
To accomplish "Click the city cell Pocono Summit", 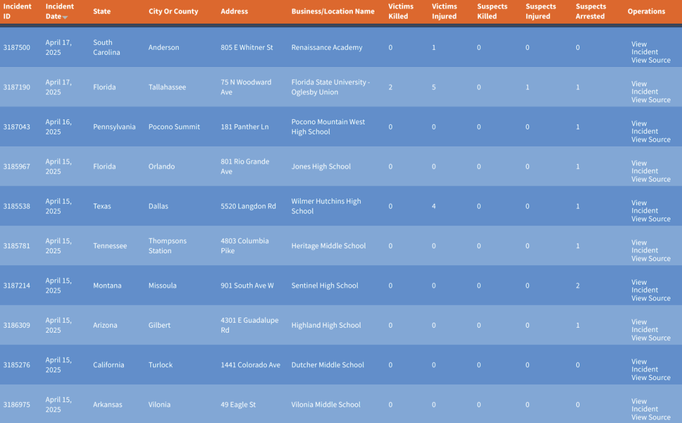I will pos(174,126).
